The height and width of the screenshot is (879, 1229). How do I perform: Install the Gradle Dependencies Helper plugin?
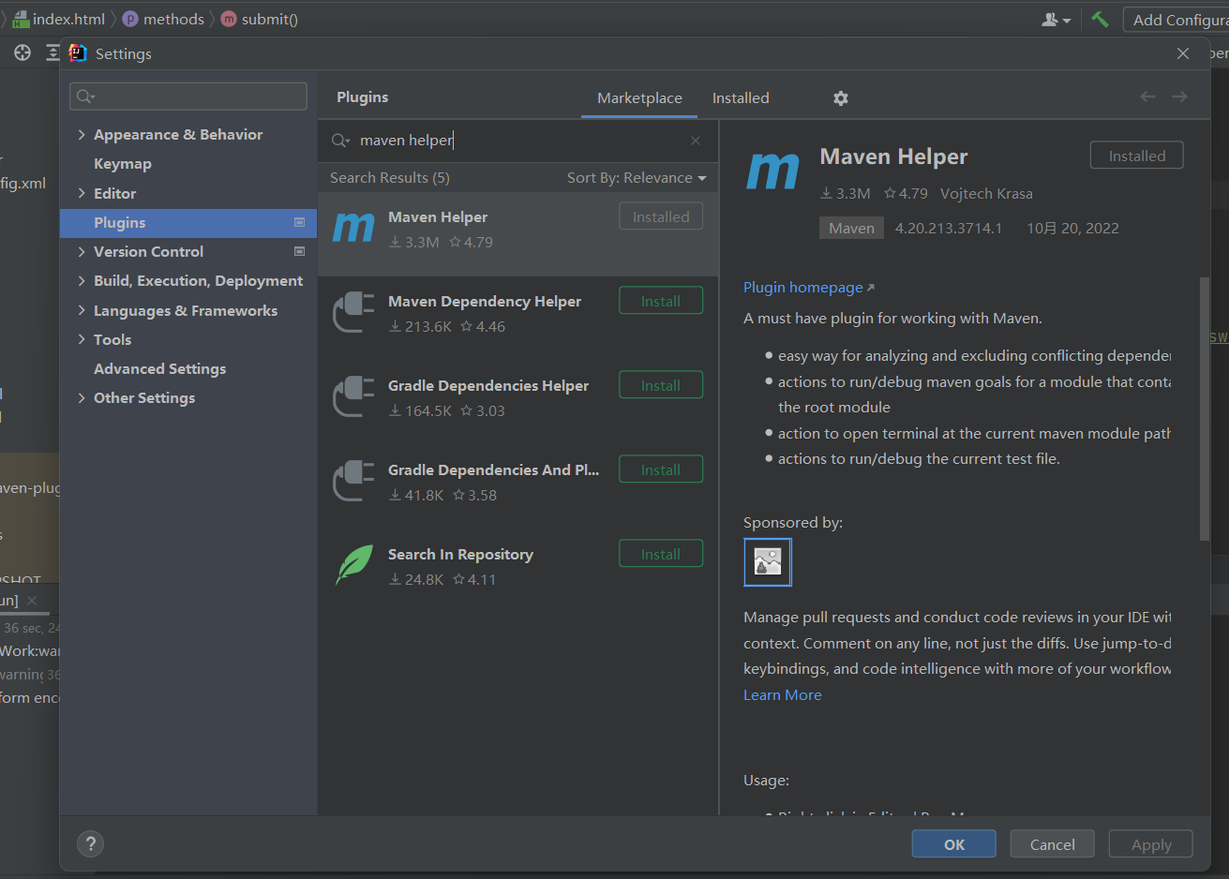click(x=661, y=385)
